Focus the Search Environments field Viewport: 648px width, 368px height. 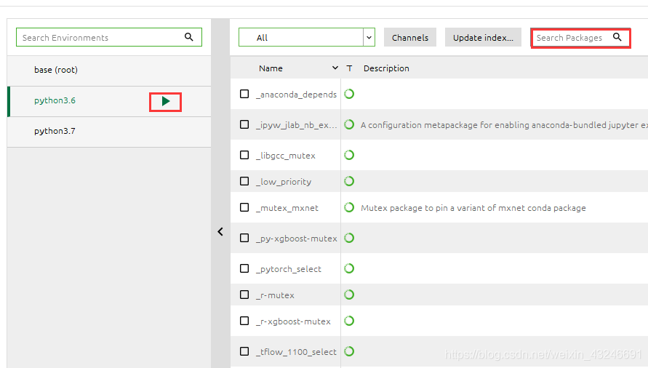click(109, 37)
